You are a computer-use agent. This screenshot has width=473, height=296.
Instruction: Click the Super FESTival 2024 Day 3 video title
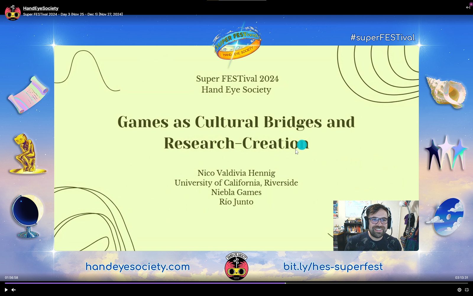73,14
